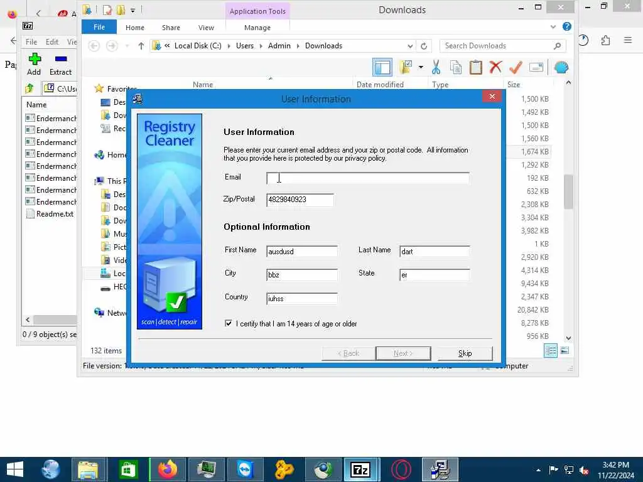The height and width of the screenshot is (482, 643).
Task: Open the Windows Start button
Action: [x=15, y=469]
